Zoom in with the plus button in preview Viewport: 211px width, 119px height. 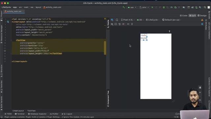coord(200,93)
